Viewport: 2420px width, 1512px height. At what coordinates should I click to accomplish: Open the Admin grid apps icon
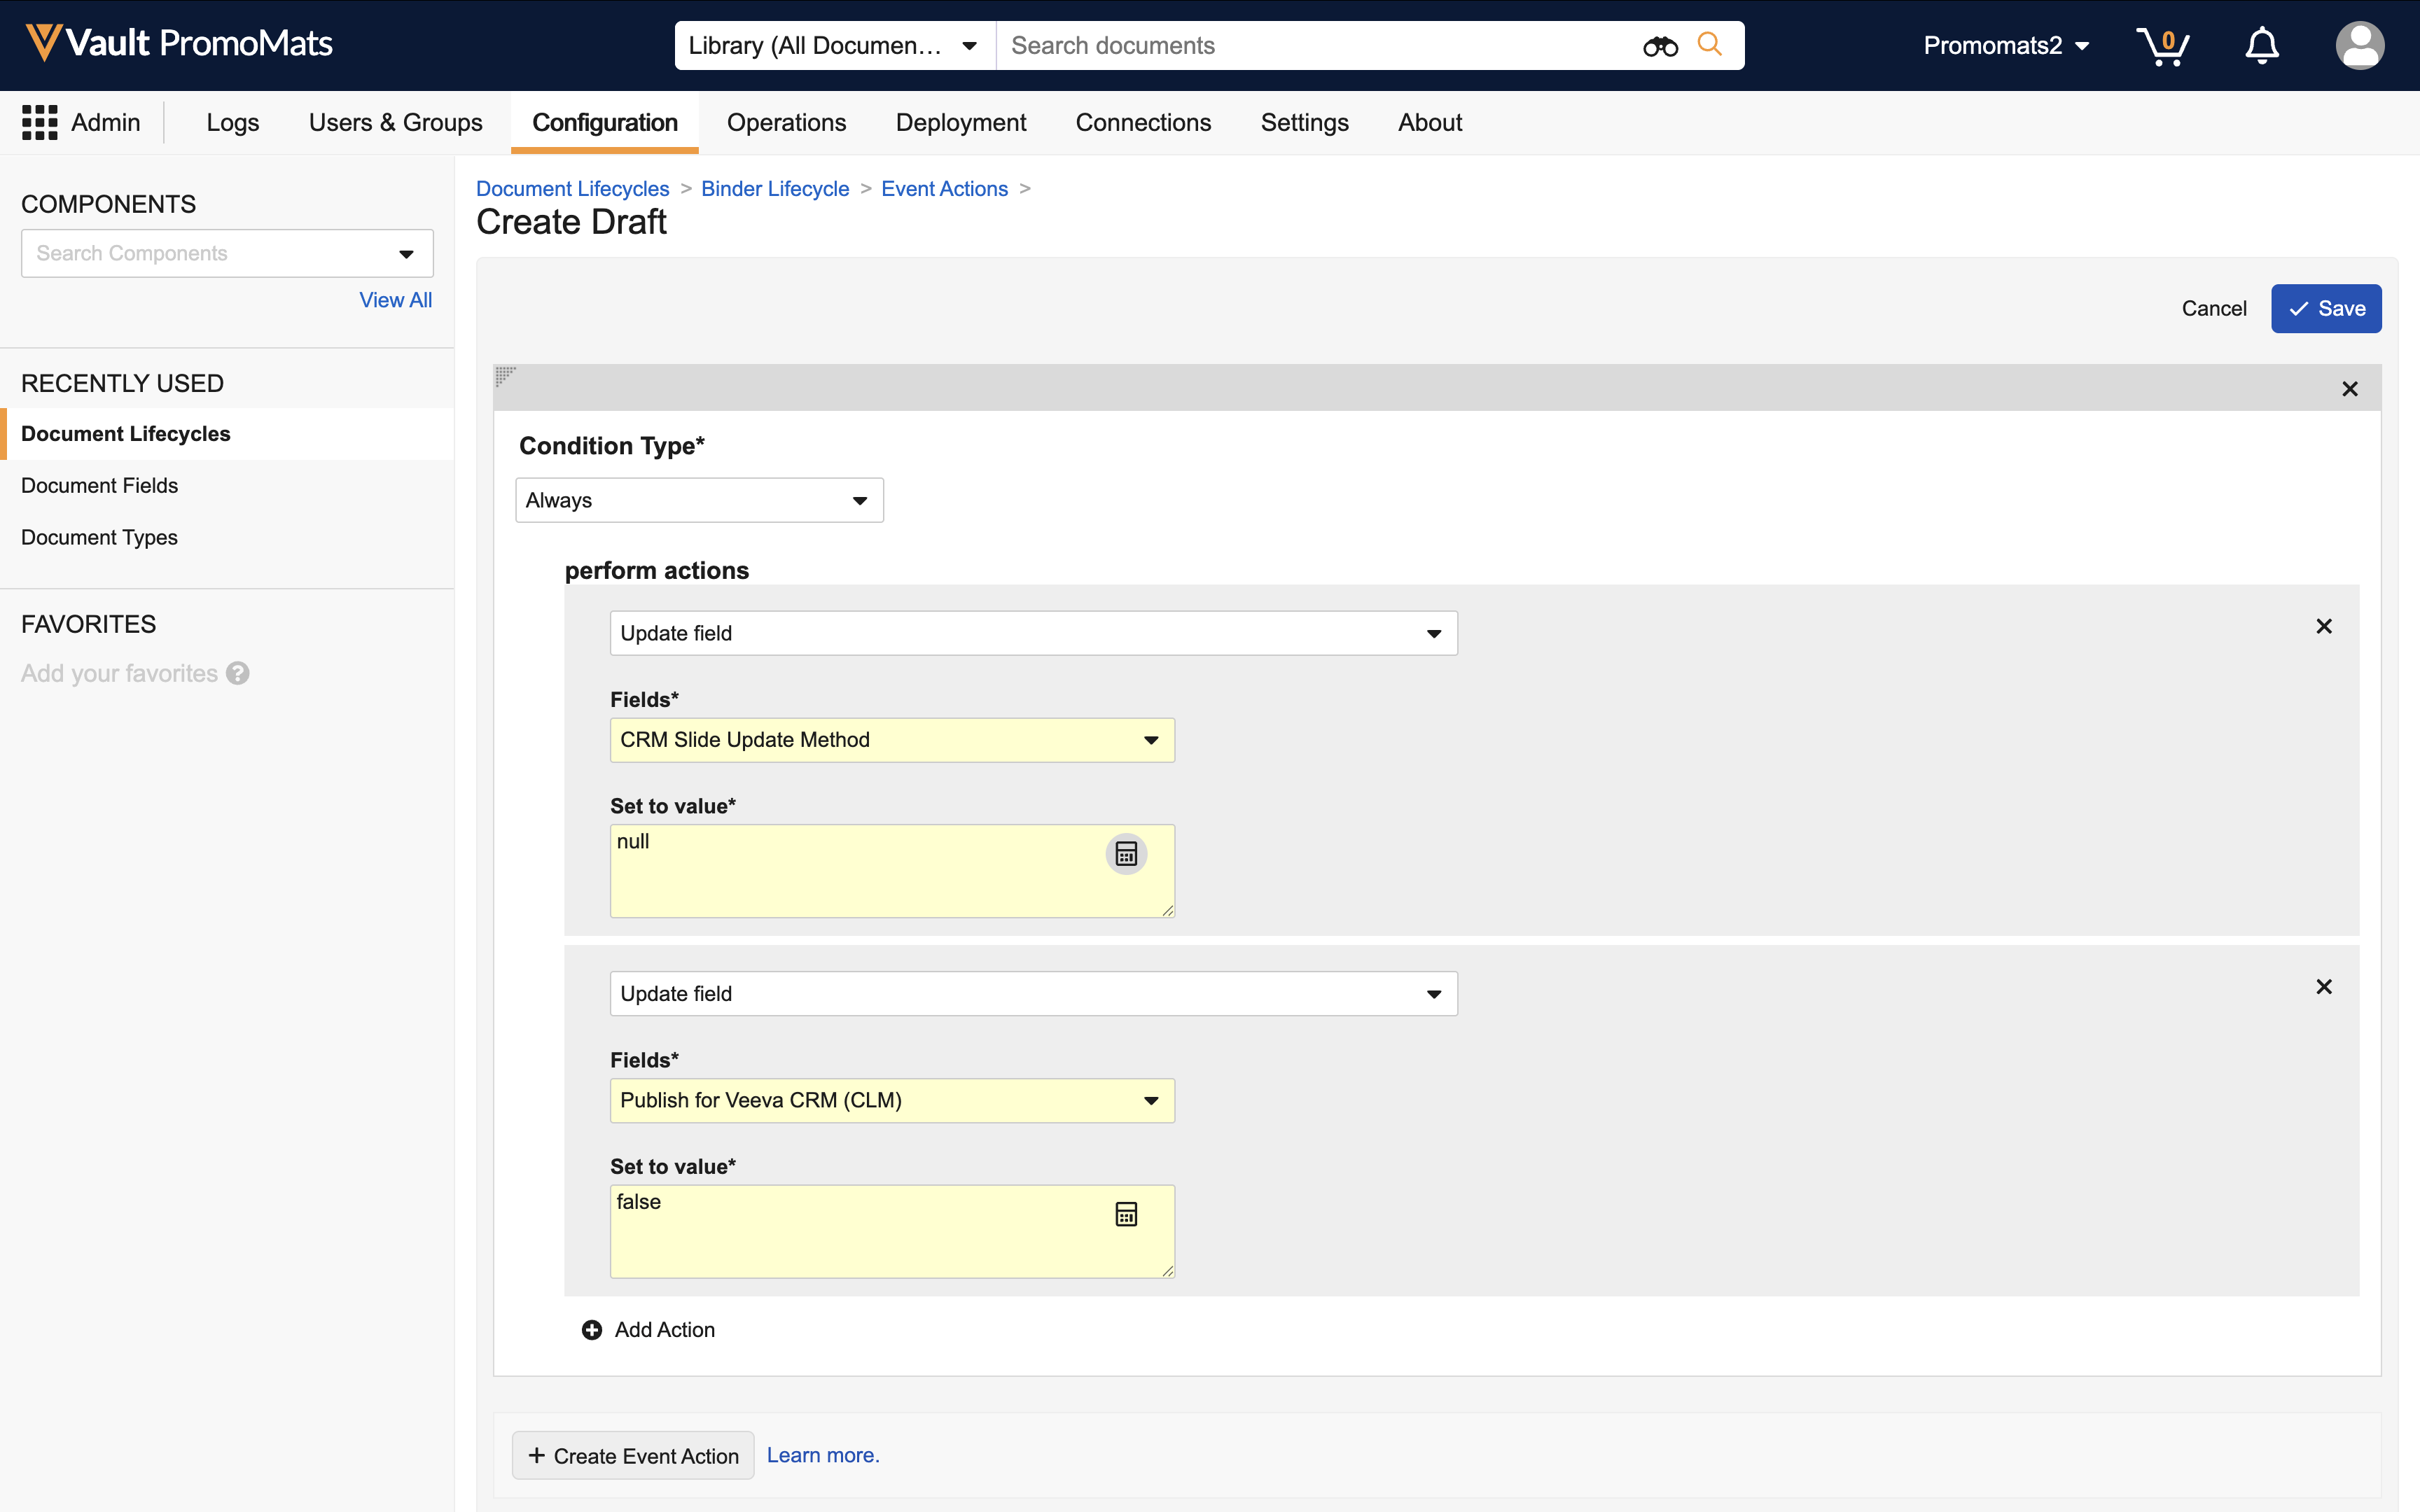(x=40, y=123)
